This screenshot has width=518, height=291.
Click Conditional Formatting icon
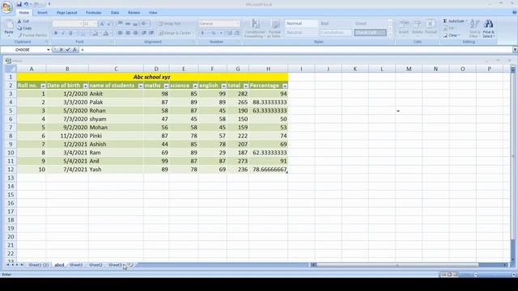[x=255, y=28]
